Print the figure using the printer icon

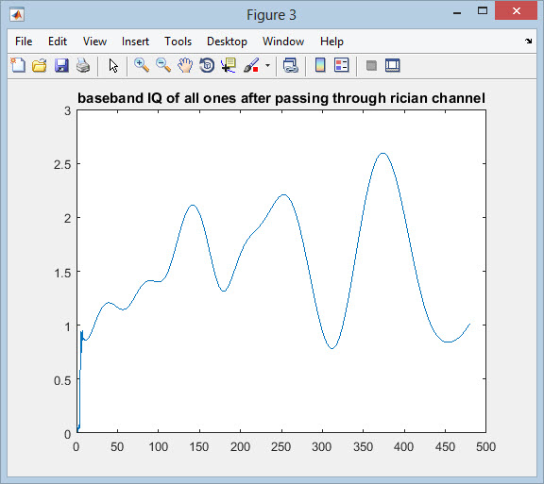pyautogui.click(x=83, y=65)
